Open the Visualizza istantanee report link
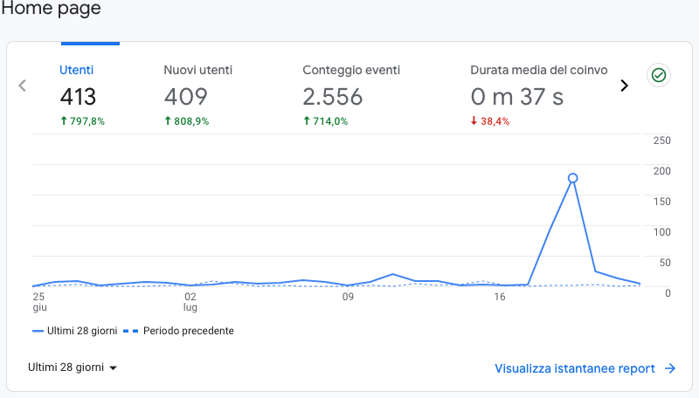 [x=574, y=368]
